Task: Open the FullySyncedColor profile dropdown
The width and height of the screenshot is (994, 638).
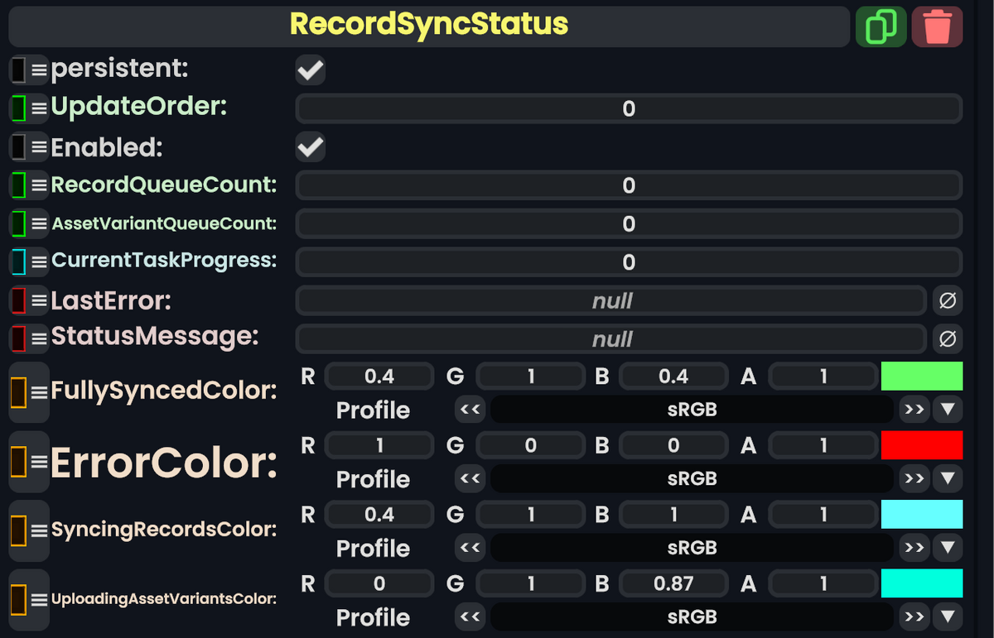Action: [945, 409]
